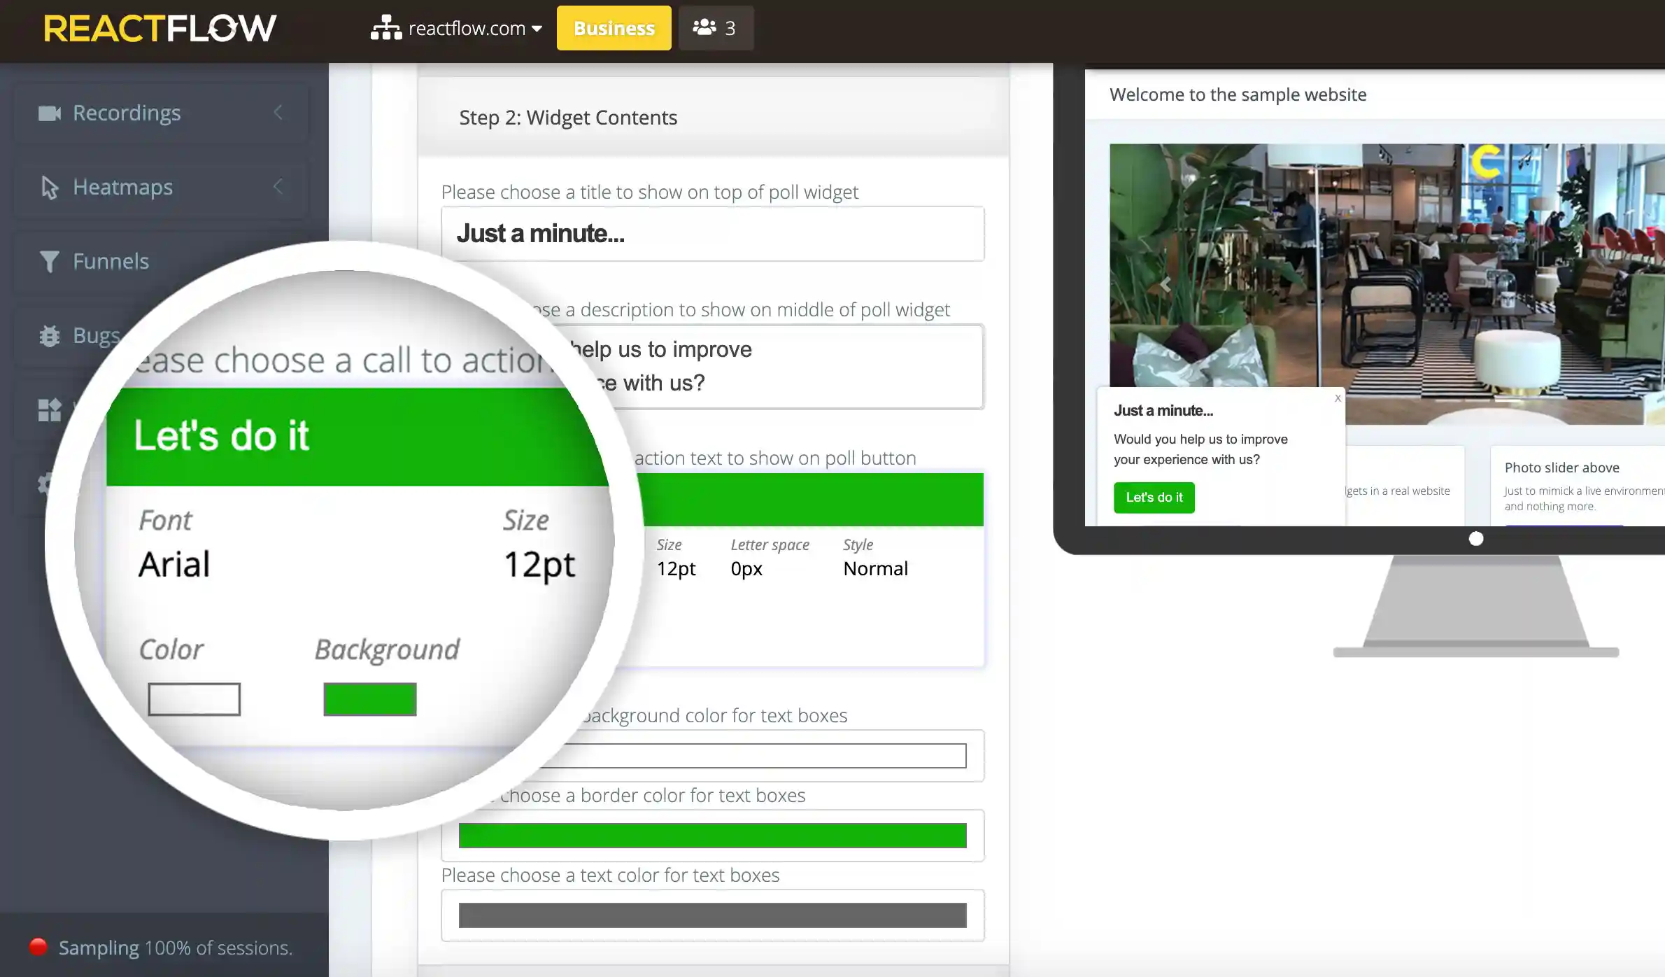The width and height of the screenshot is (1665, 977).
Task: Collapse the Heatmaps section chevron
Action: click(278, 187)
